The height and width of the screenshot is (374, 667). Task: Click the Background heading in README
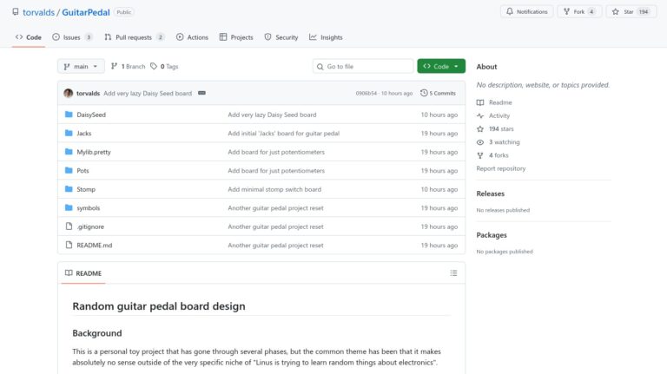pyautogui.click(x=97, y=333)
